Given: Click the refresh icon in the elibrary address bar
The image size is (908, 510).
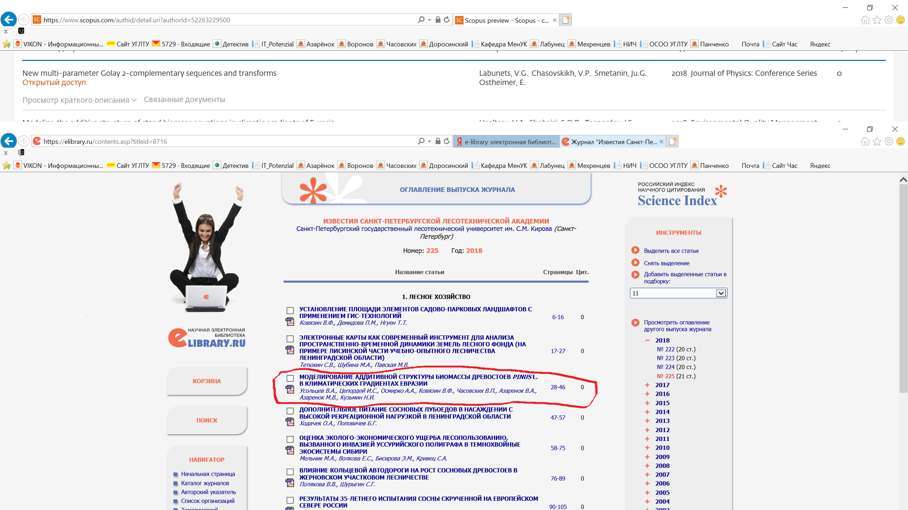Looking at the screenshot, I should click(447, 141).
